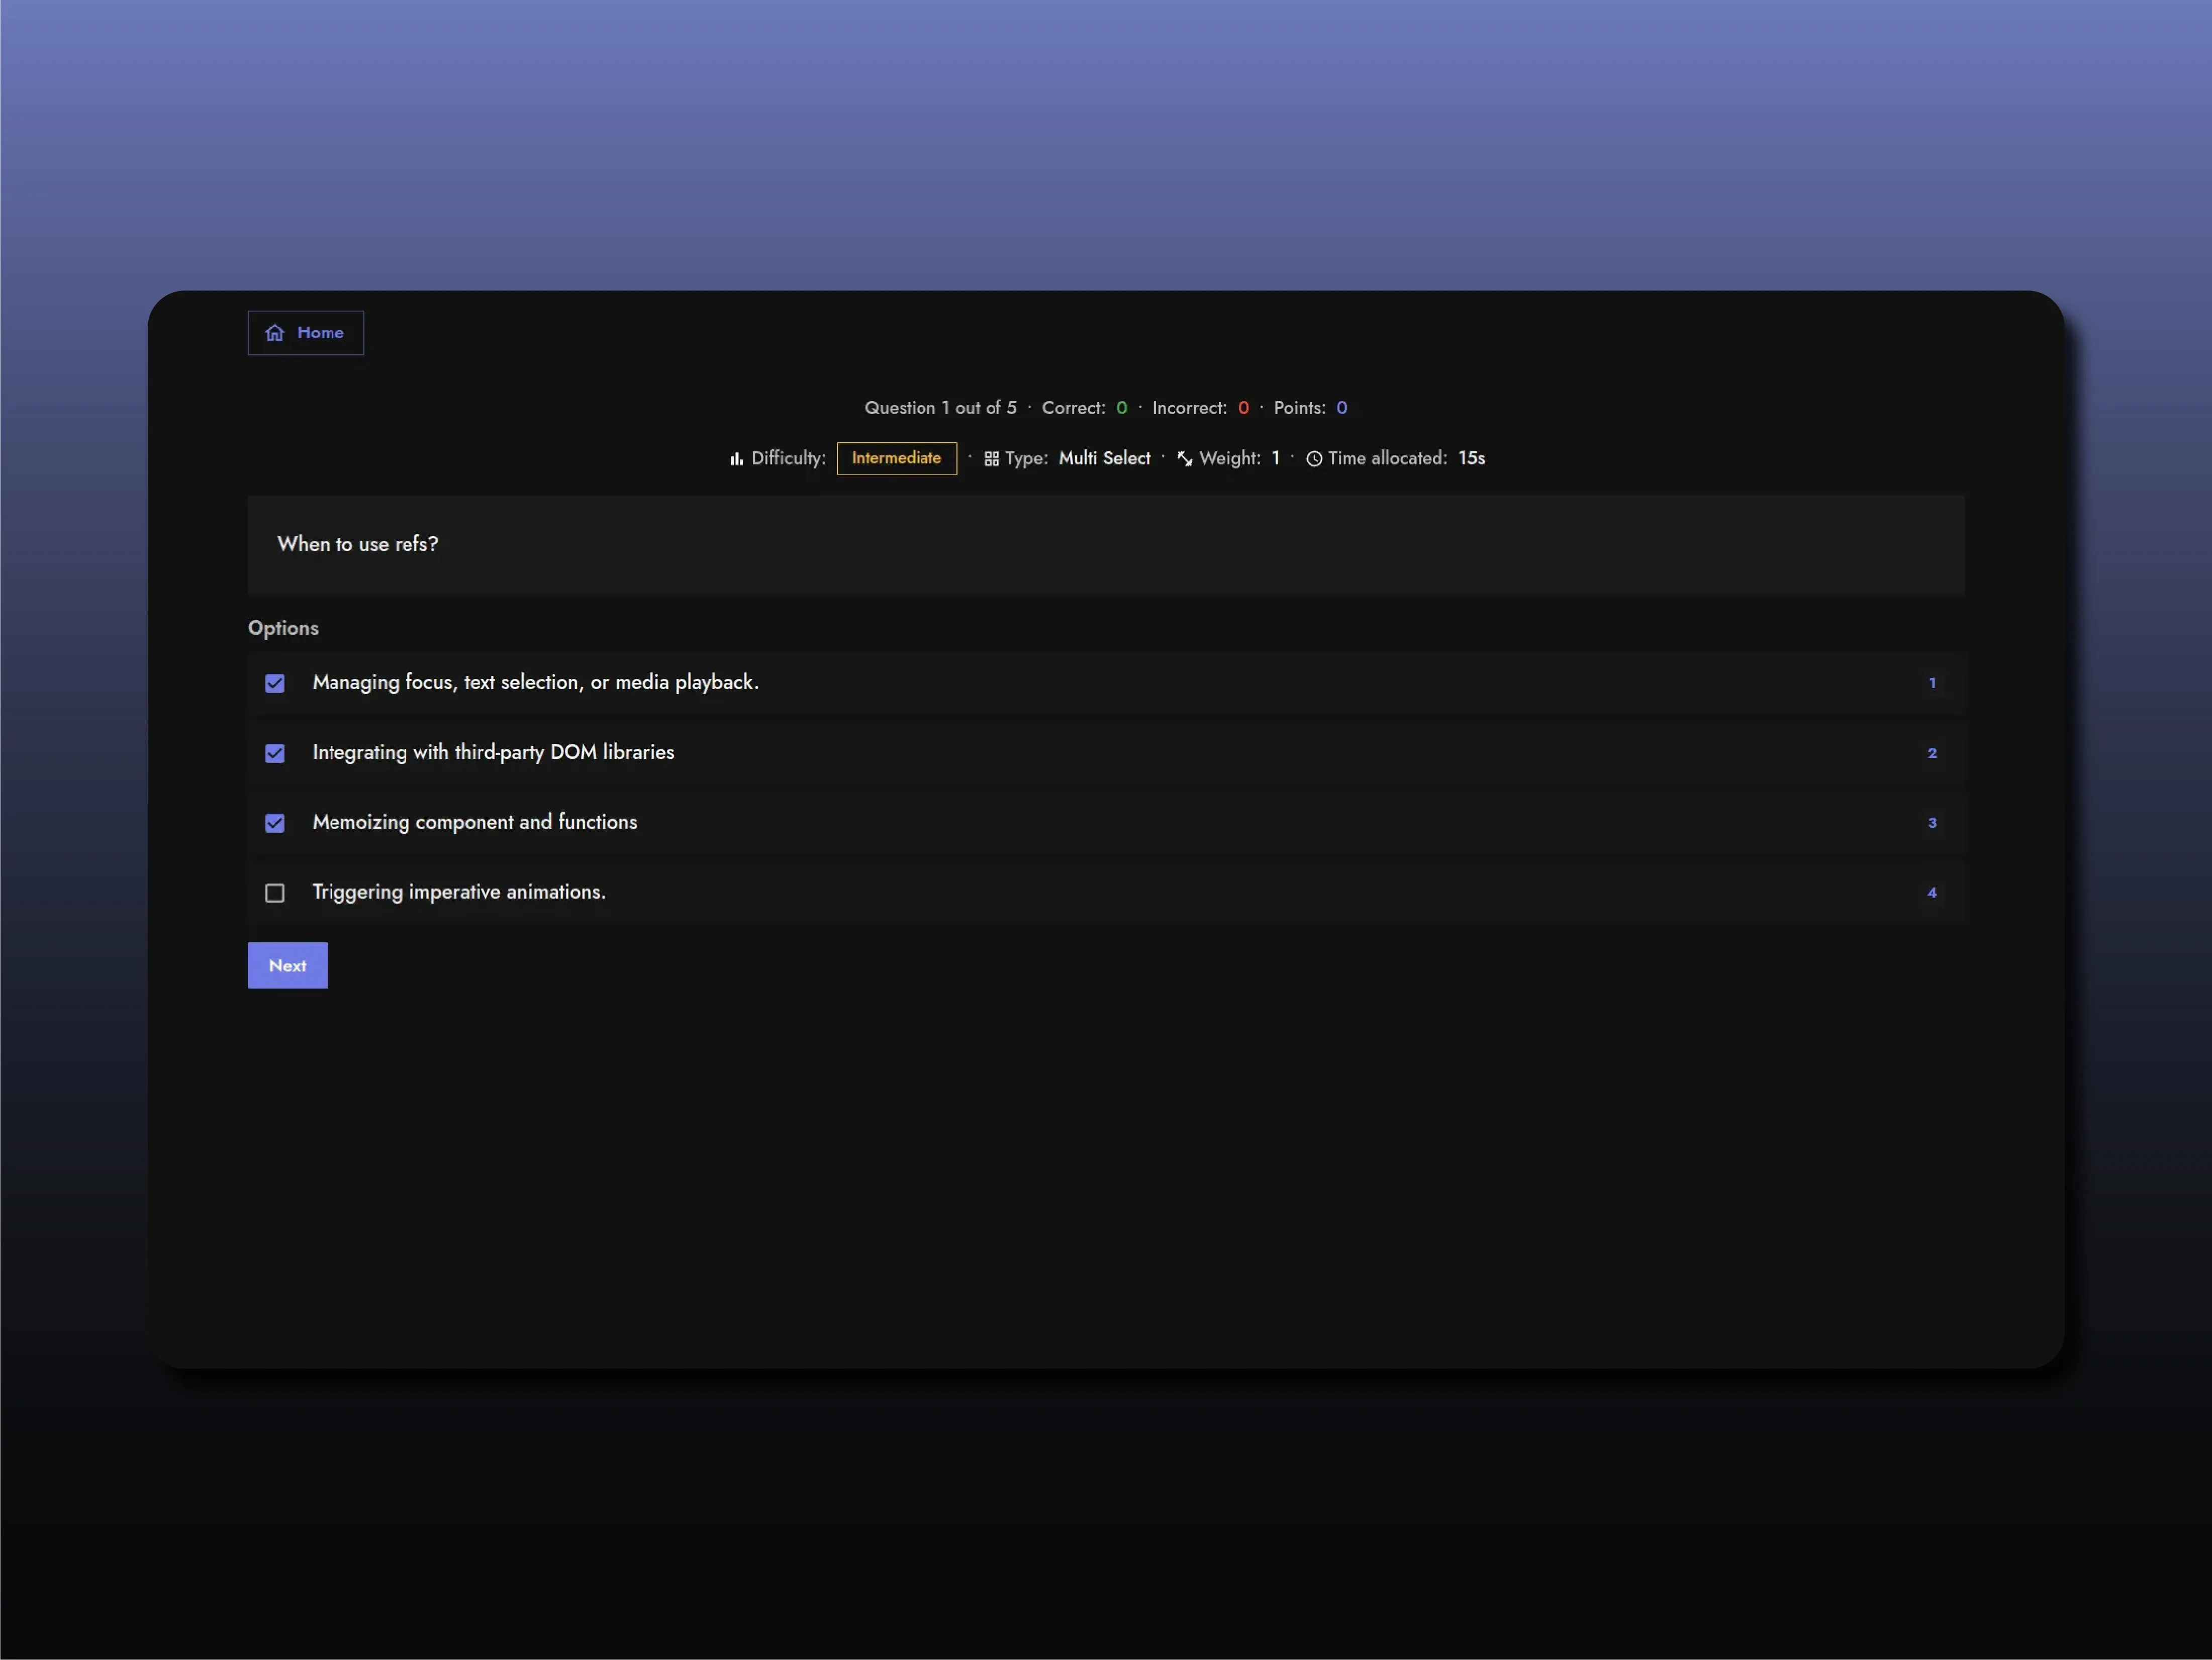
Task: Click the grid Type icon
Action: [991, 459]
